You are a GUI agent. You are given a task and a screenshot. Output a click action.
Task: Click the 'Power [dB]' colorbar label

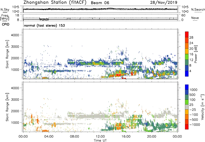pyautogui.click(x=196, y=54)
